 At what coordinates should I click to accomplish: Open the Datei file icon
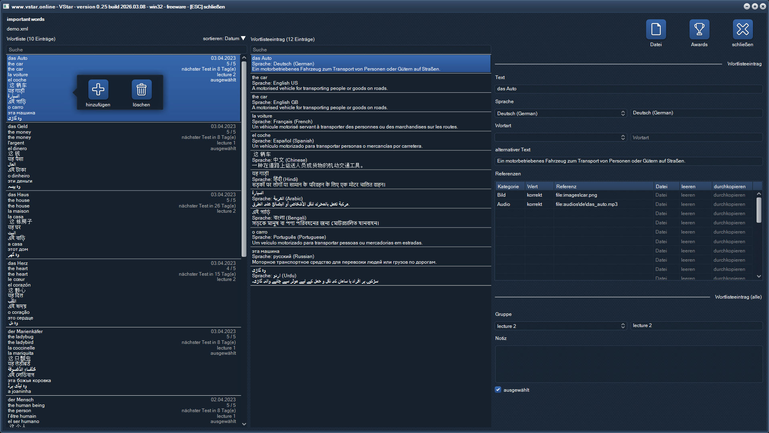click(656, 30)
